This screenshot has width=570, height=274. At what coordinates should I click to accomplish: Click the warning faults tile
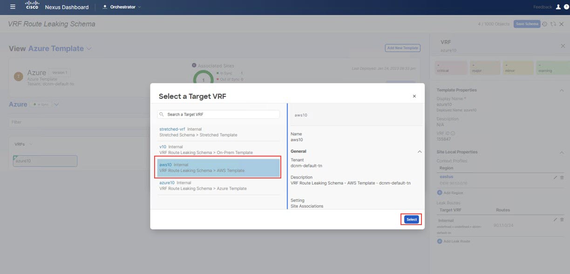point(553,68)
